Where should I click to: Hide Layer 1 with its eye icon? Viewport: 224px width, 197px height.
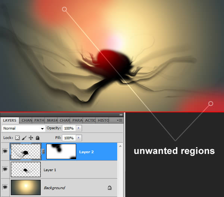coord(5,169)
